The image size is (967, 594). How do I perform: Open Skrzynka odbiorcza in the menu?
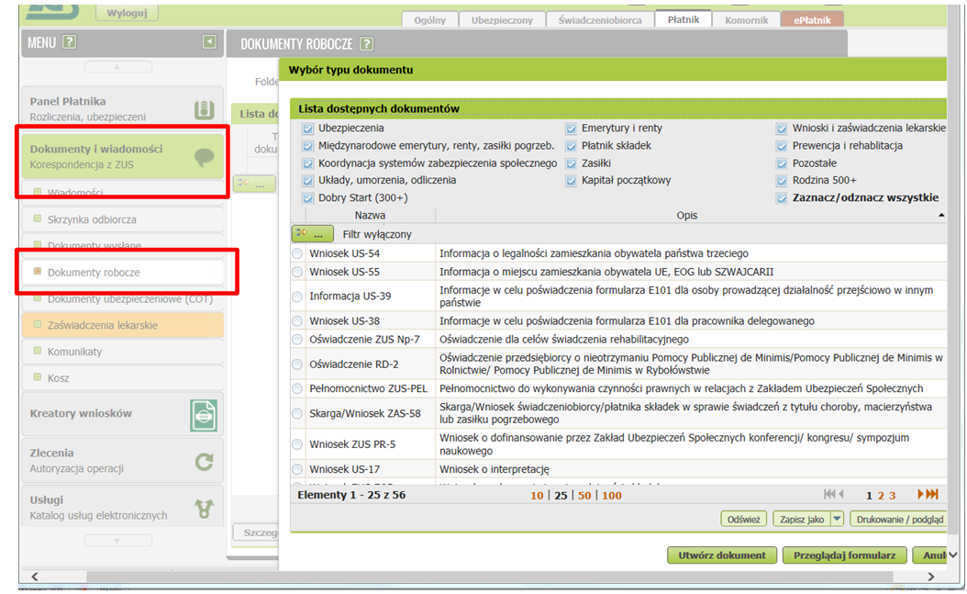pyautogui.click(x=92, y=219)
